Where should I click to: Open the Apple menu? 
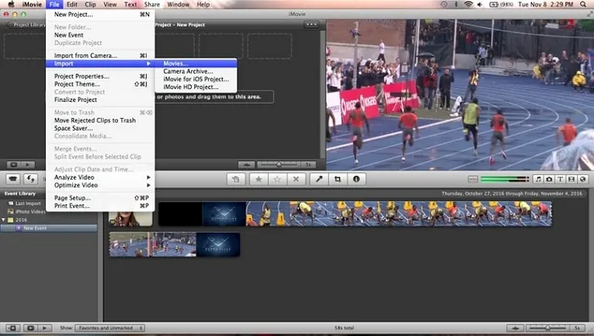[11, 4]
